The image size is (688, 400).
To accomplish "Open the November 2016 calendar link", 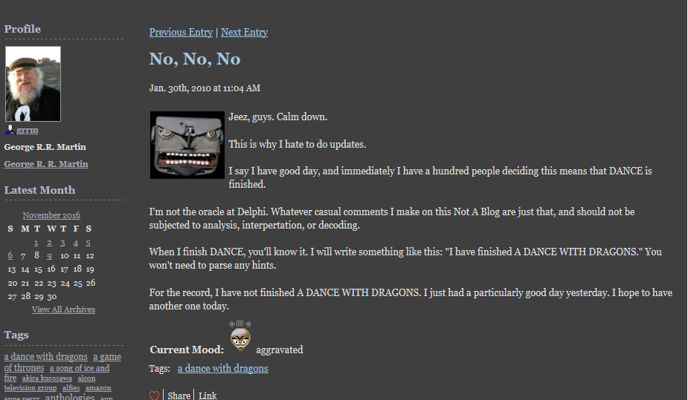I will point(51,215).
